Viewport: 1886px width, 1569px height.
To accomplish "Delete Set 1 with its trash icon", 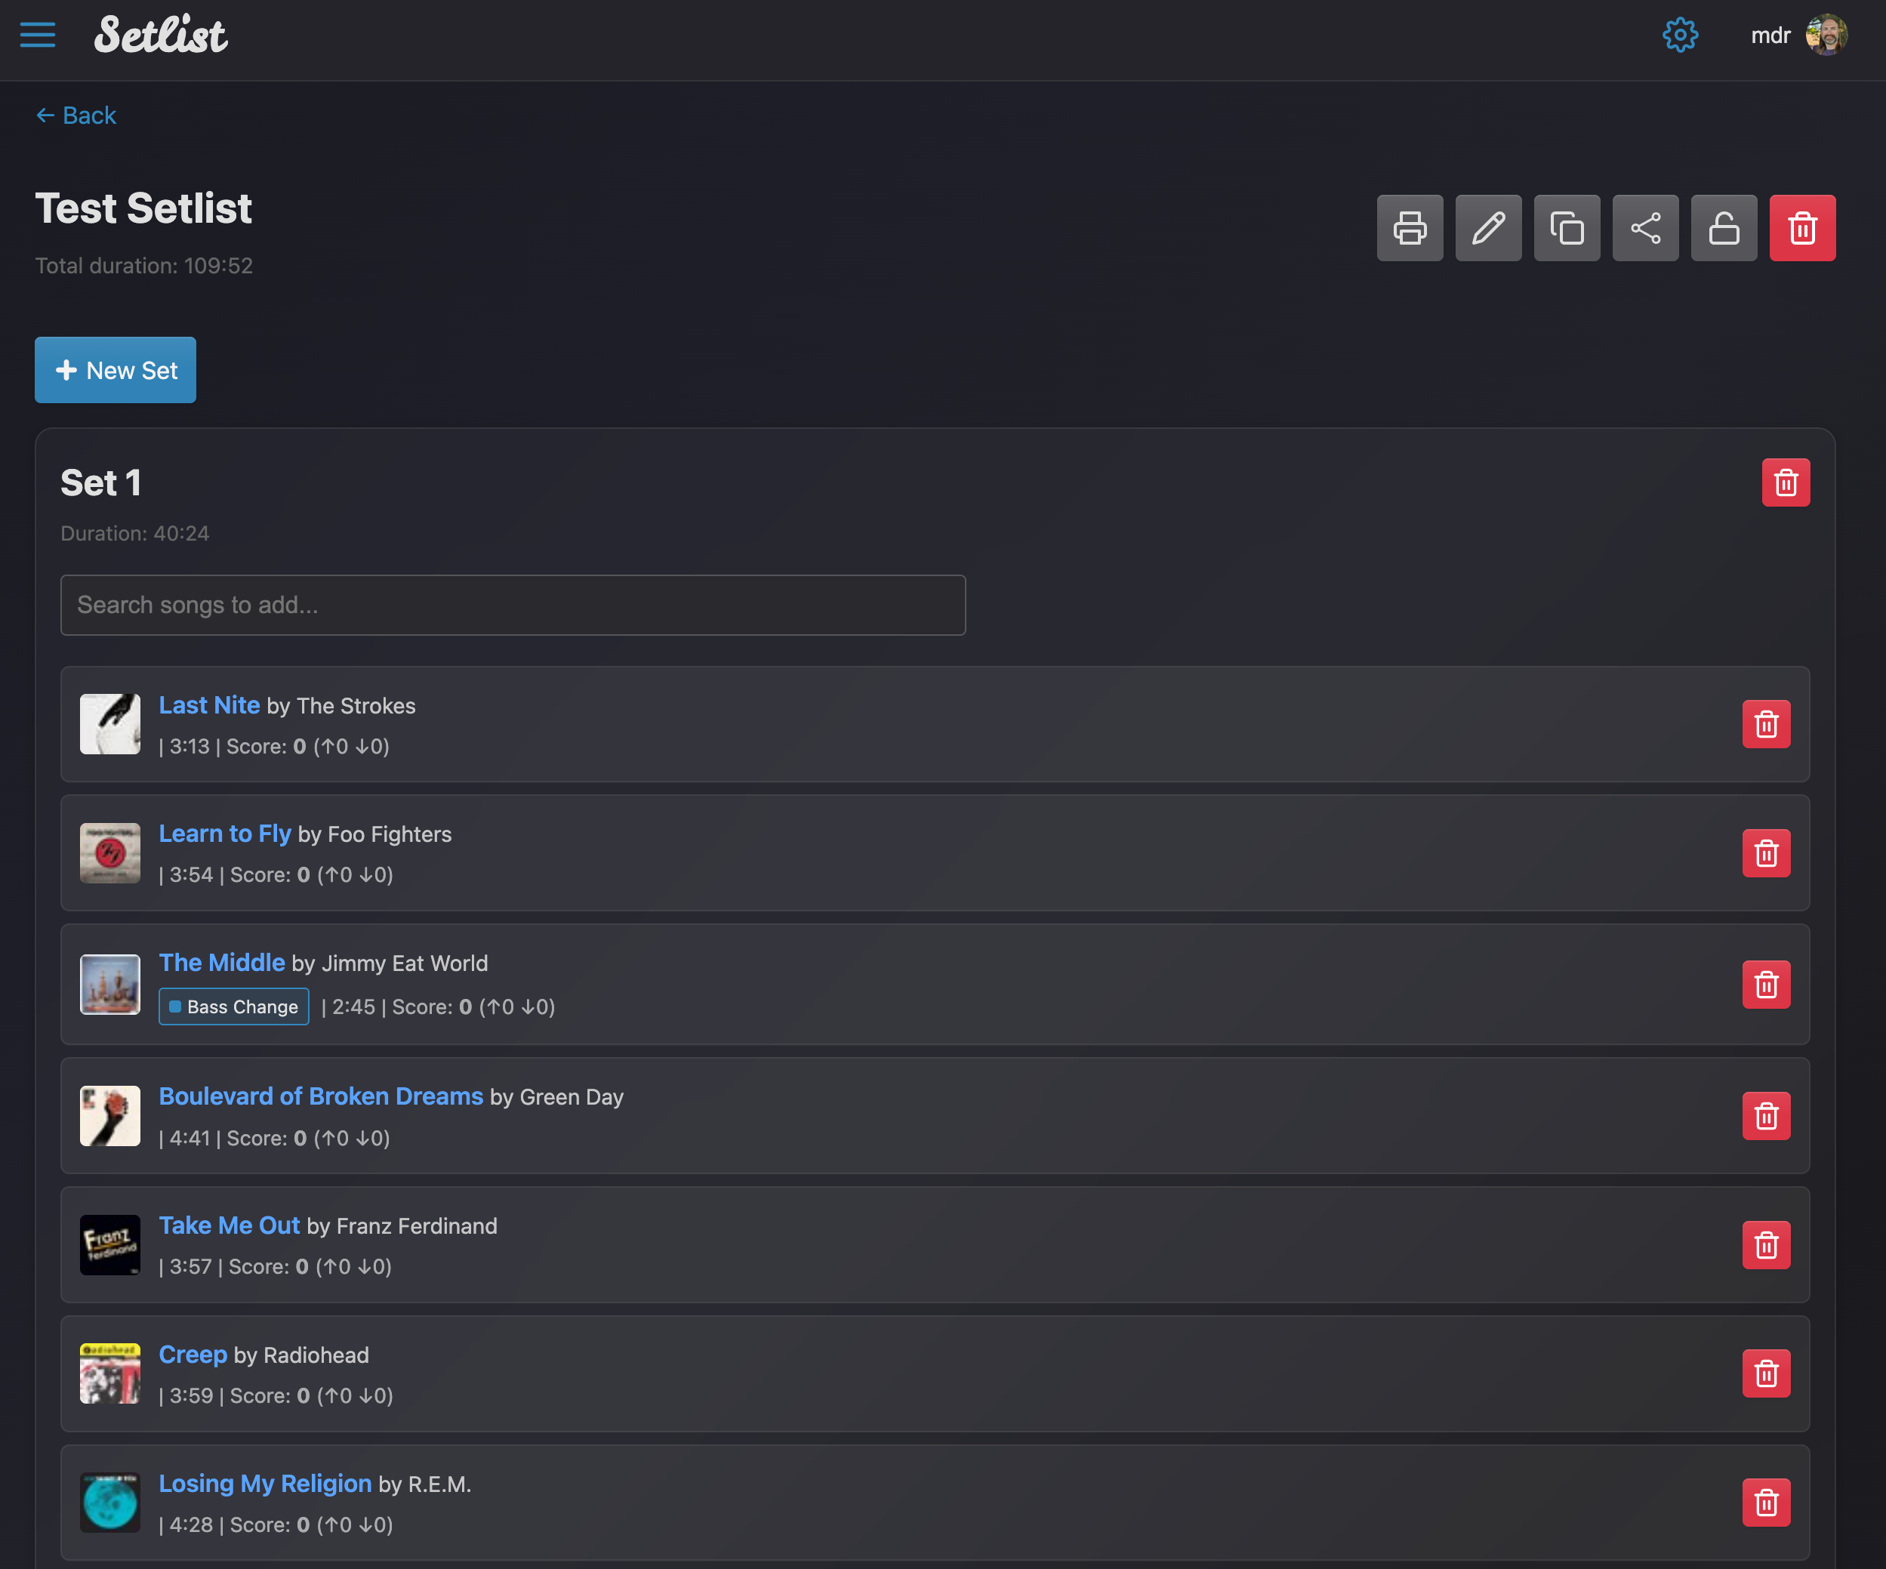I will click(x=1785, y=483).
